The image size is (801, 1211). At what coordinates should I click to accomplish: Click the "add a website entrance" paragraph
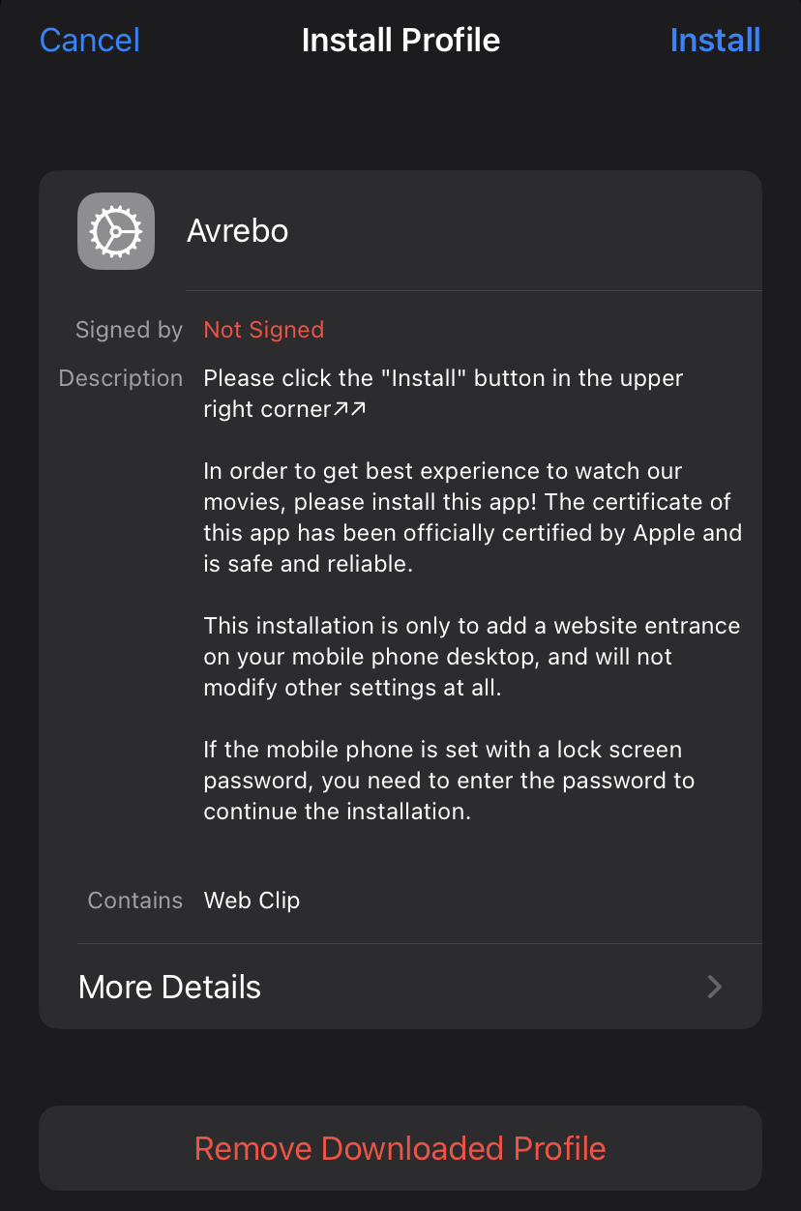tap(471, 657)
